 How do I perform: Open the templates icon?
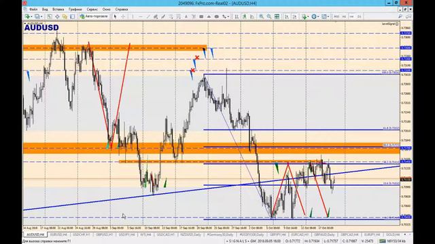324,16
